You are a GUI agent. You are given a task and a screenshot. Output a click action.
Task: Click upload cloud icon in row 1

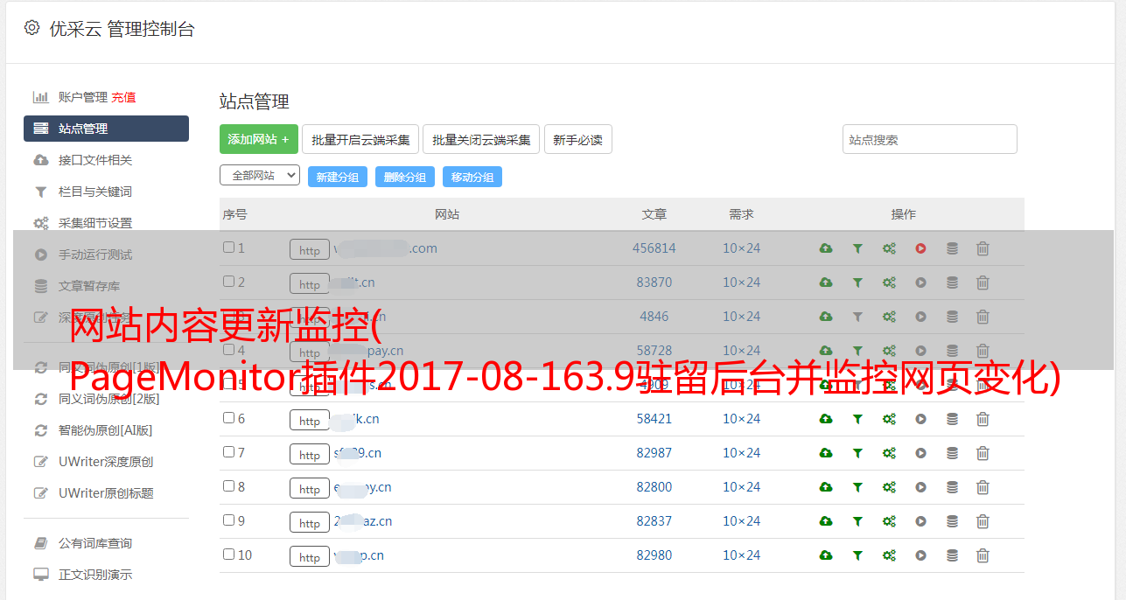[825, 248]
